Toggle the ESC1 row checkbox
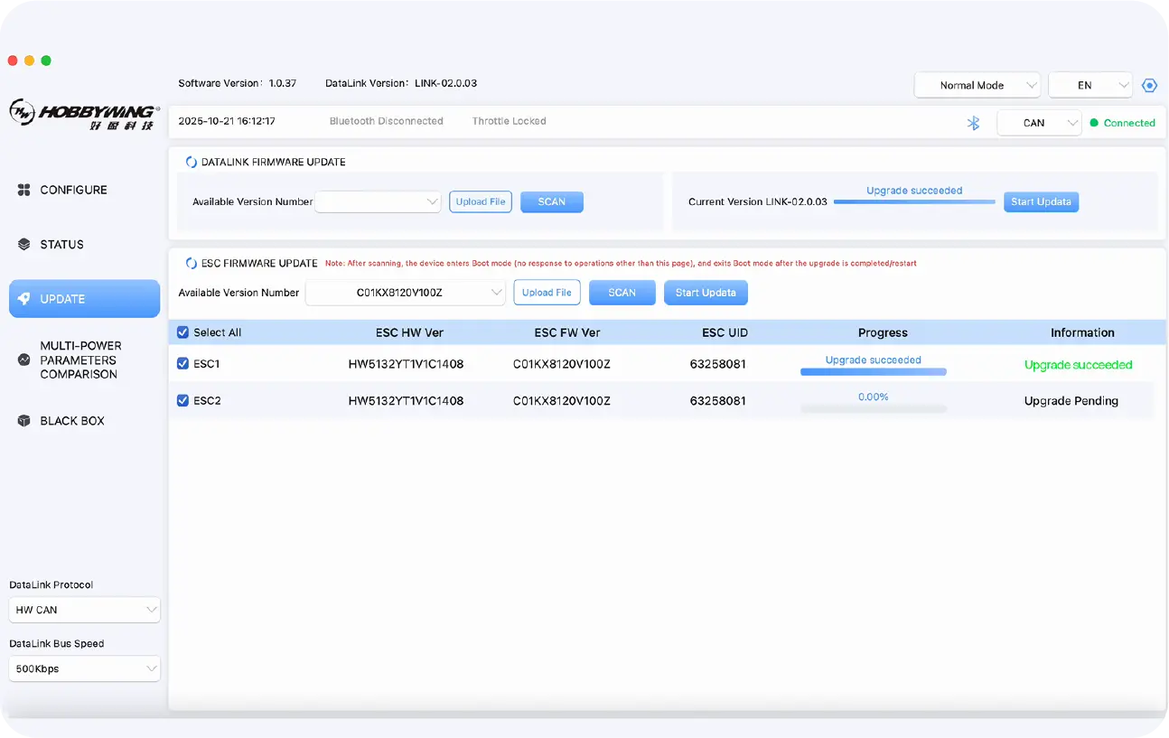 click(183, 364)
